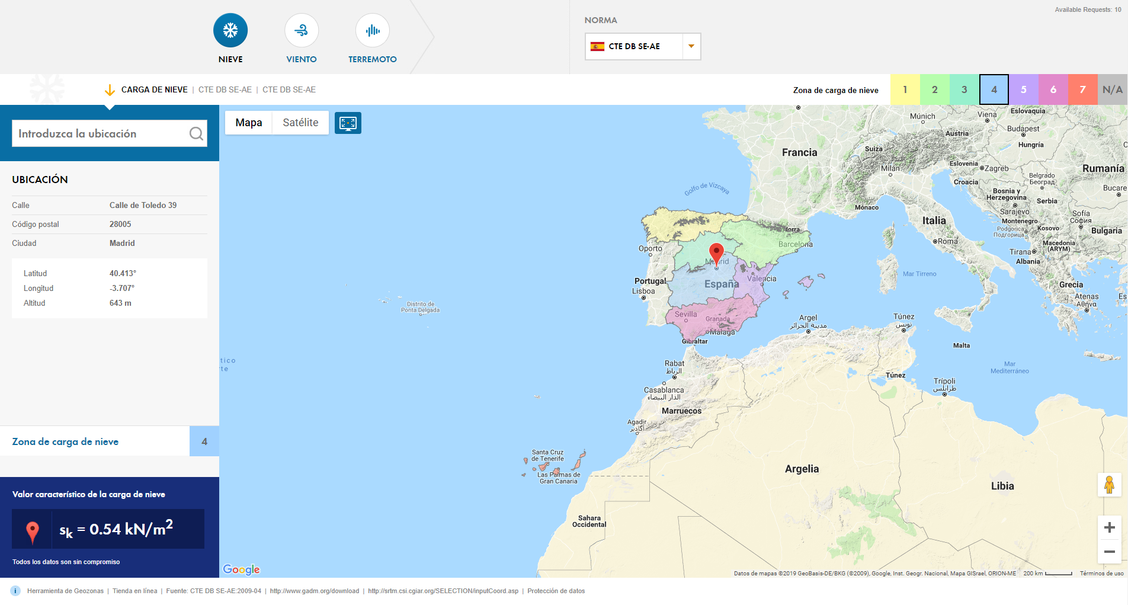Select the red zone 7 swatch

click(1083, 89)
